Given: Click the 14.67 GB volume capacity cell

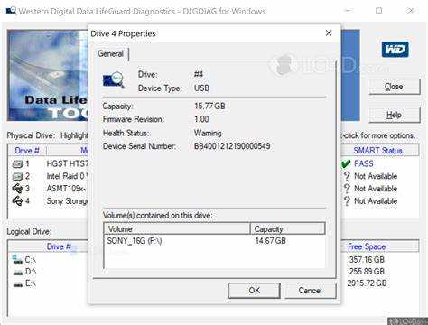Looking at the screenshot, I should [270, 241].
